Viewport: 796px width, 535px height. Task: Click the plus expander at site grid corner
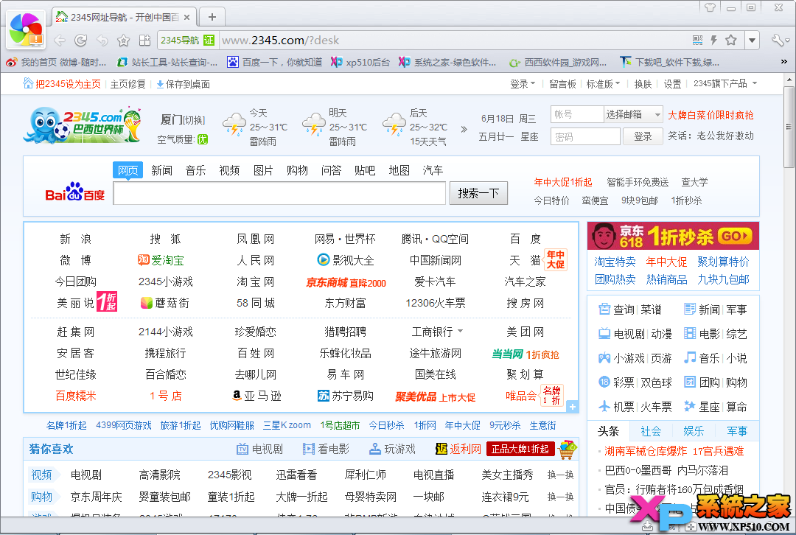tap(572, 407)
